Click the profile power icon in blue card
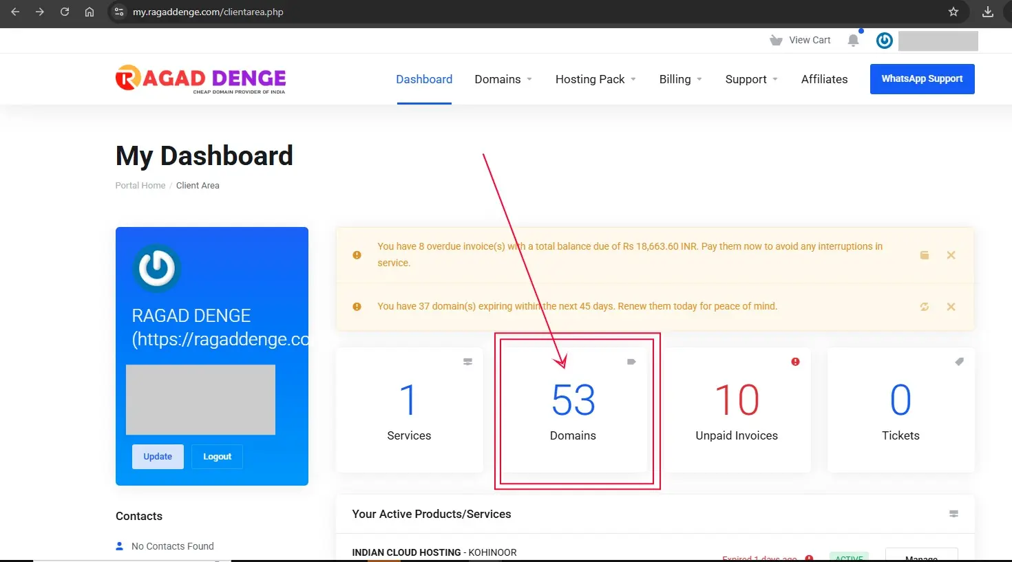Screen dimensions: 1012x562 pyautogui.click(x=157, y=268)
